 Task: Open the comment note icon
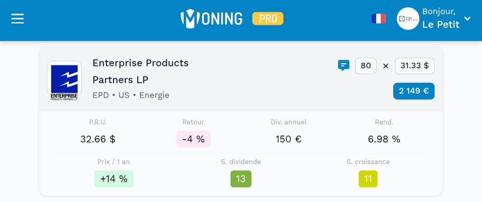pyautogui.click(x=343, y=65)
